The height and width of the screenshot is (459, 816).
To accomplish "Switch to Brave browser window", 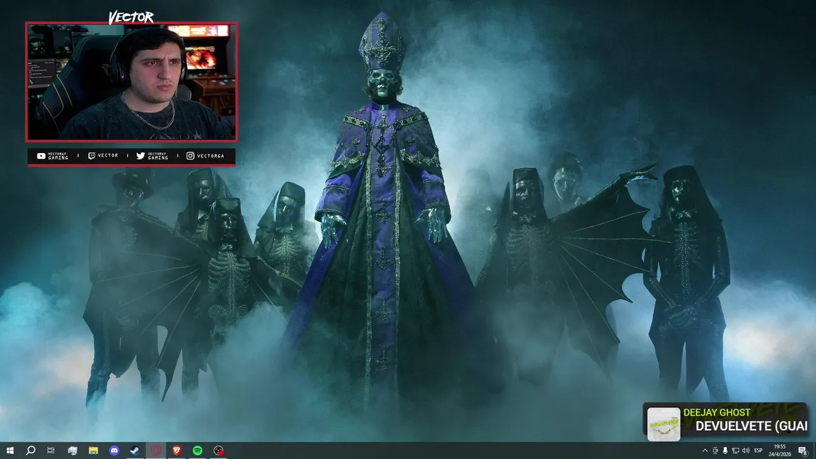I will [177, 451].
